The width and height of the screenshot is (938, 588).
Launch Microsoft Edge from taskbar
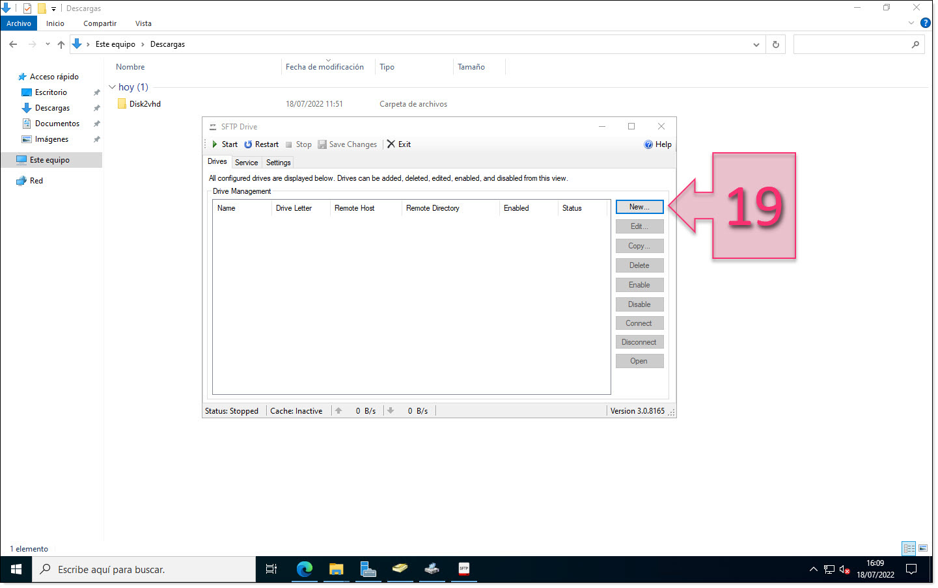[x=304, y=569]
